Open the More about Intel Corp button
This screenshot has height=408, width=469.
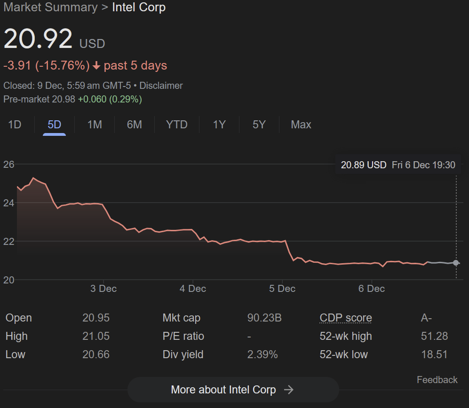tap(233, 390)
